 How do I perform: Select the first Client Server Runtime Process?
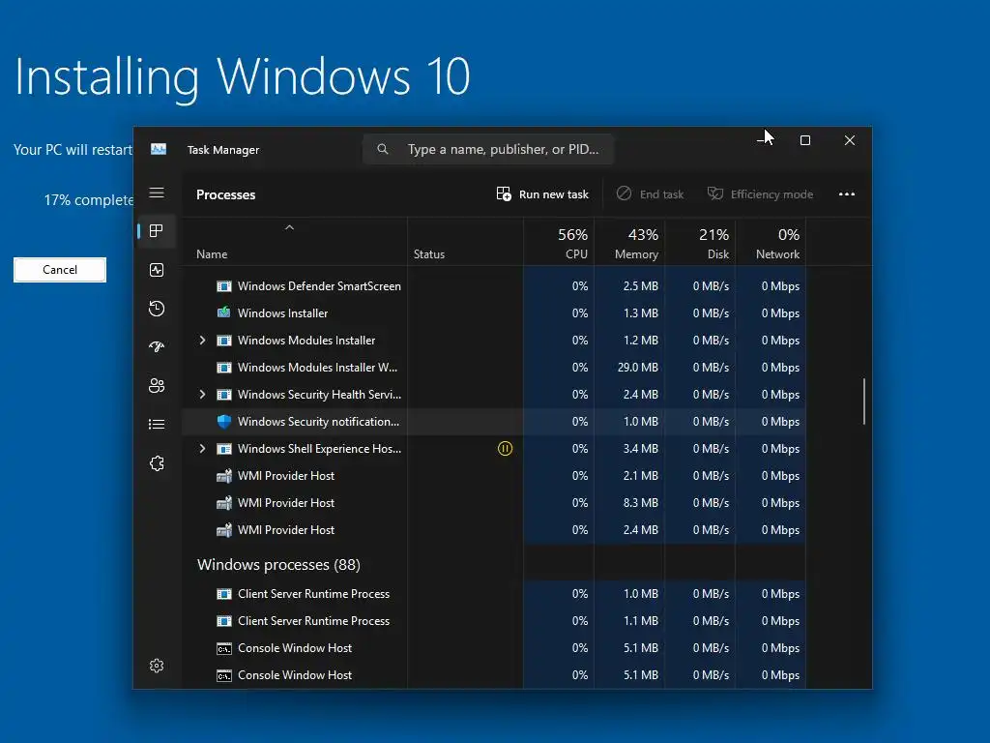tap(494, 594)
